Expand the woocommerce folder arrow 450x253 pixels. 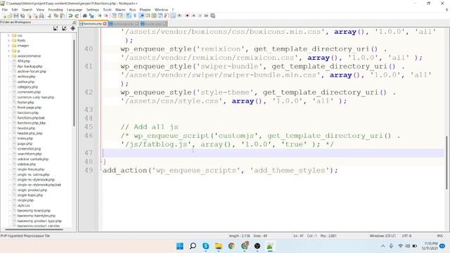8,56
